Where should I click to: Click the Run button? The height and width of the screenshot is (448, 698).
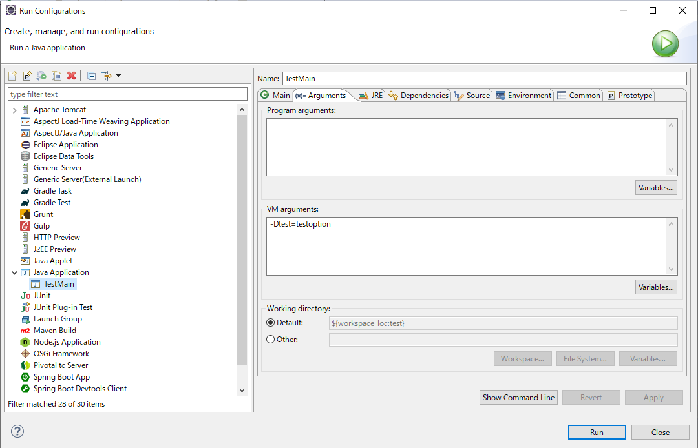click(597, 433)
